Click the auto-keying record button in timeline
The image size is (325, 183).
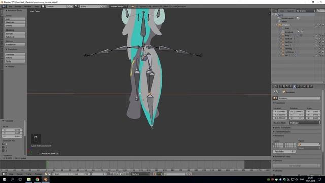click(154, 174)
